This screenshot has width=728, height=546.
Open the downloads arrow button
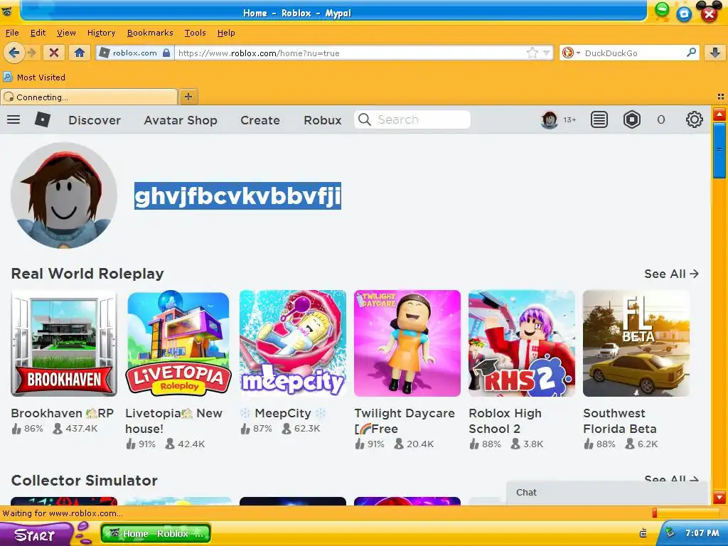tap(715, 53)
